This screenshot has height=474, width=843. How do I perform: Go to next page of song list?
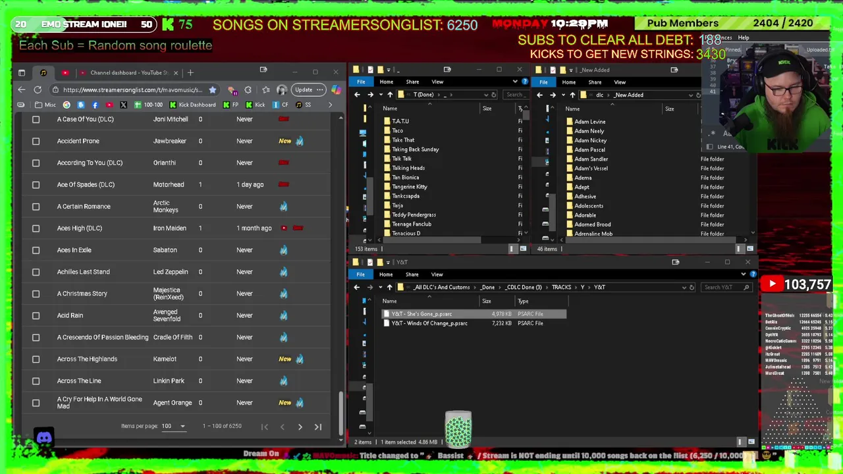click(x=300, y=427)
